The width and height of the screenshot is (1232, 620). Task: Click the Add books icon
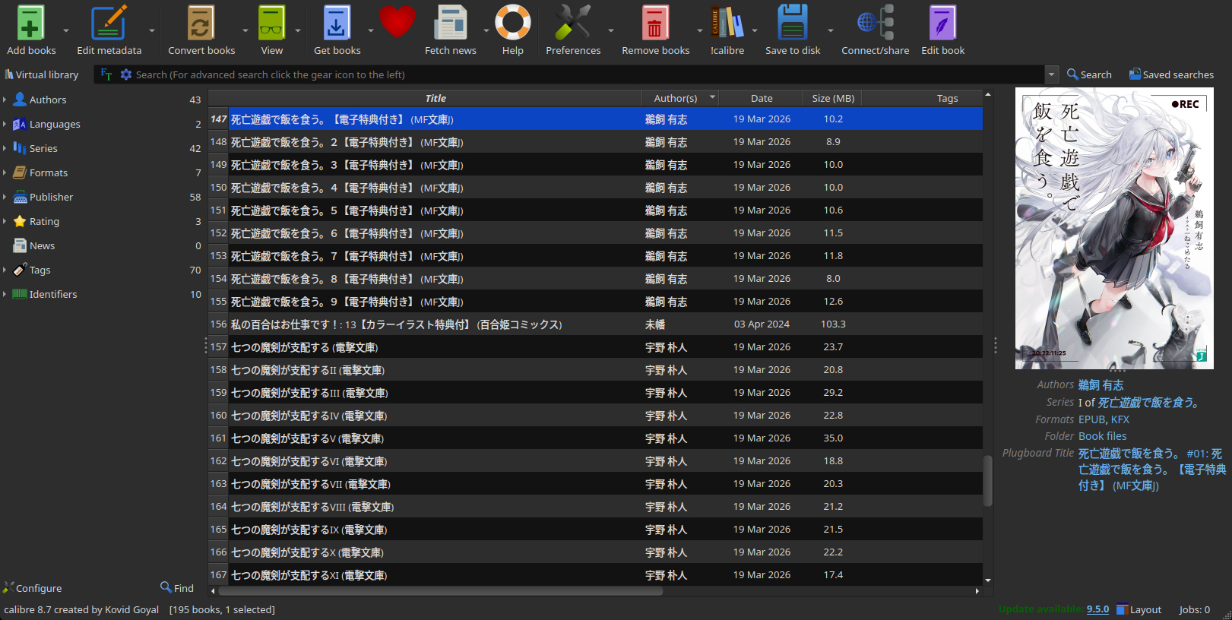point(30,23)
